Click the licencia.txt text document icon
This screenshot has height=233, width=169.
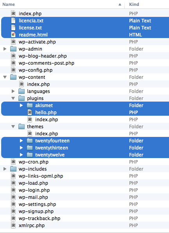click(x=13, y=21)
